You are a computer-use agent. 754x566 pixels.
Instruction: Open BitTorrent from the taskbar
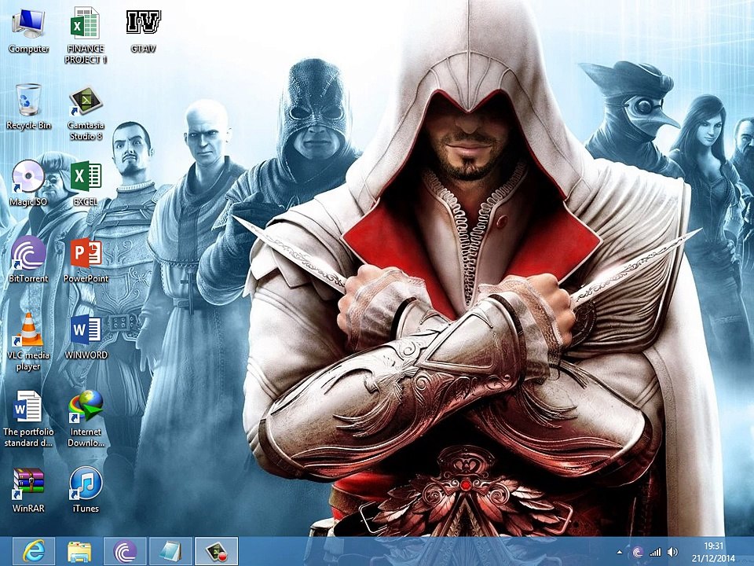[125, 552]
